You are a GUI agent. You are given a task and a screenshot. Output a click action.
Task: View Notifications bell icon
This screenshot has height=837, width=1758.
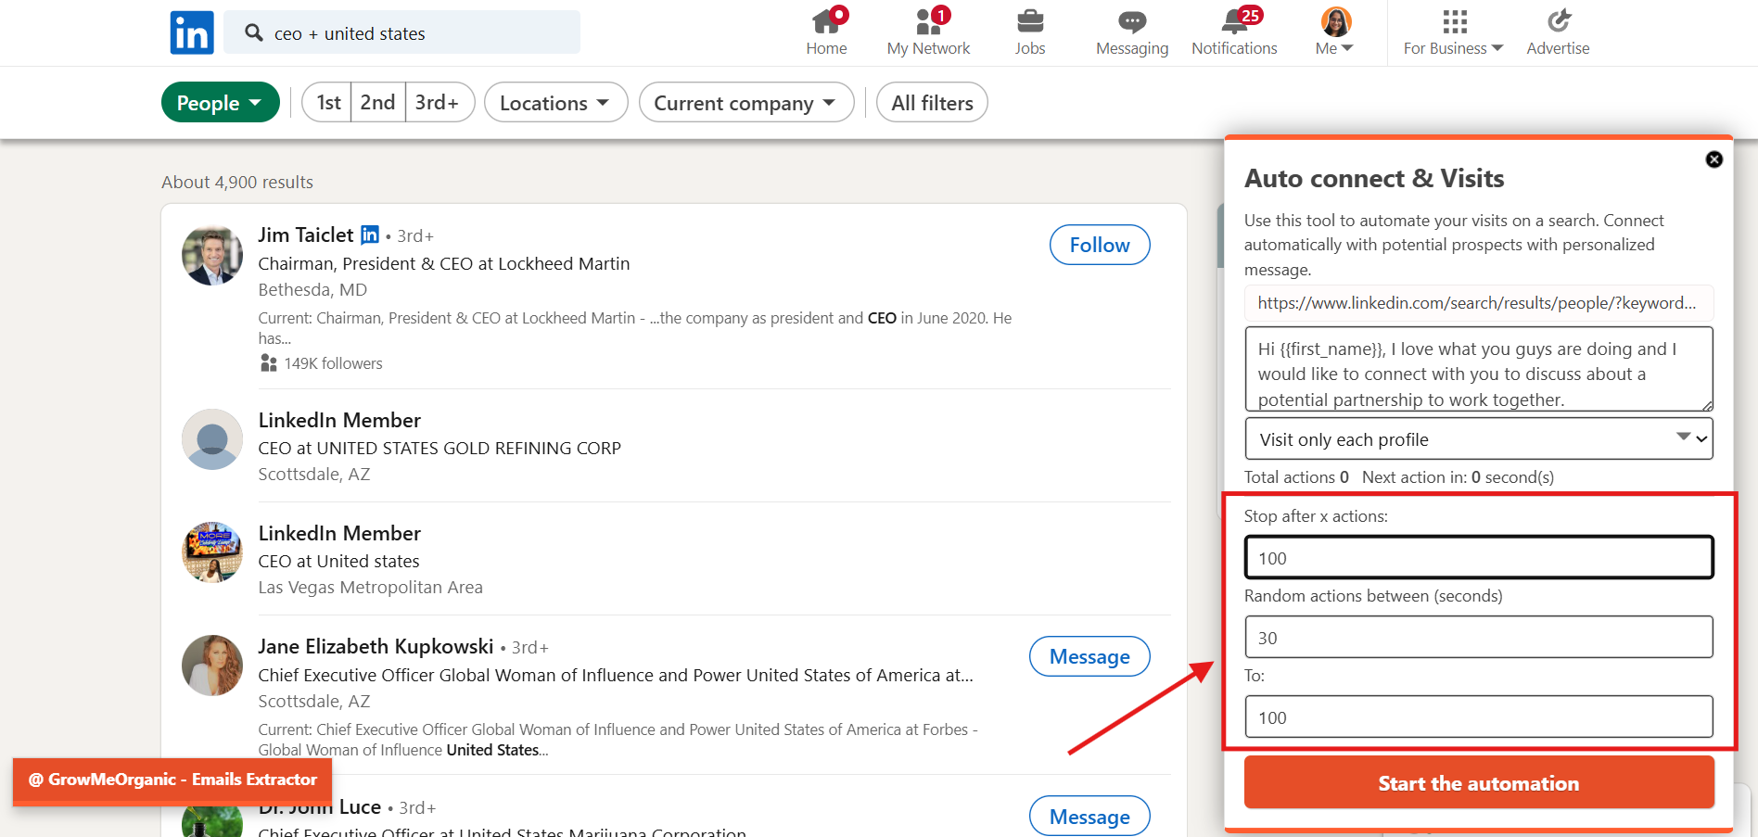[1235, 20]
